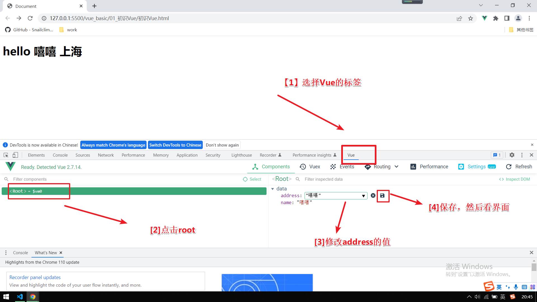The width and height of the screenshot is (537, 302).
Task: Switch to the Network tab
Action: point(106,155)
